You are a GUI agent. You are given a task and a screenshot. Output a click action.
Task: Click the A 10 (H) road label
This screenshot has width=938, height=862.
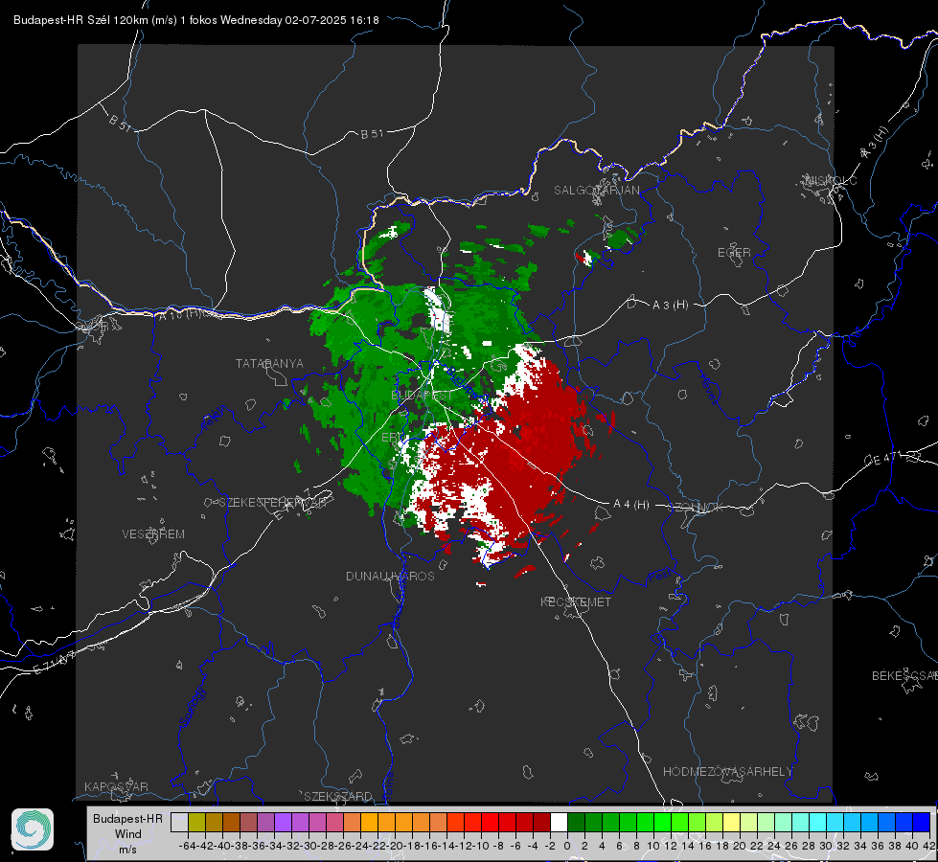coord(179,315)
